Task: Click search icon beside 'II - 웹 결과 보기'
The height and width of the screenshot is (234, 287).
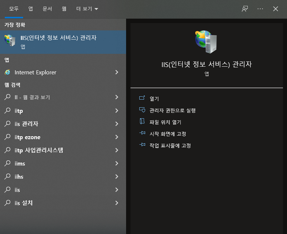Action: 7,97
